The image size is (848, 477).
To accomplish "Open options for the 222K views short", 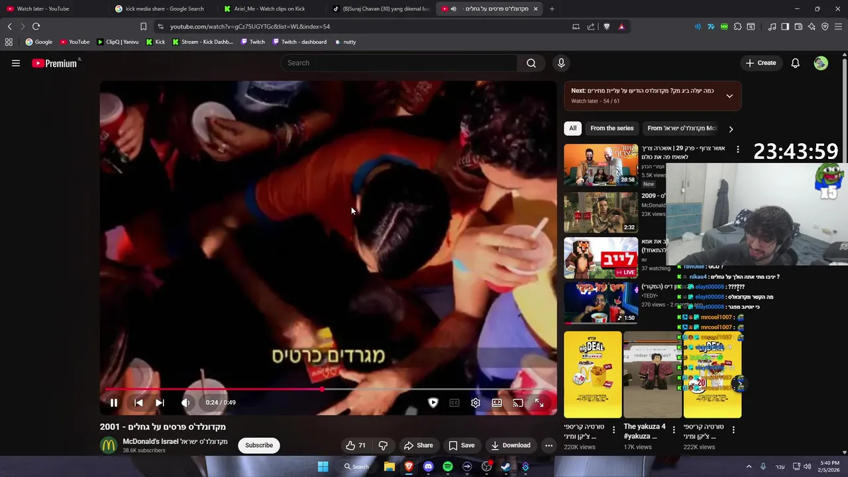I will coord(733,430).
